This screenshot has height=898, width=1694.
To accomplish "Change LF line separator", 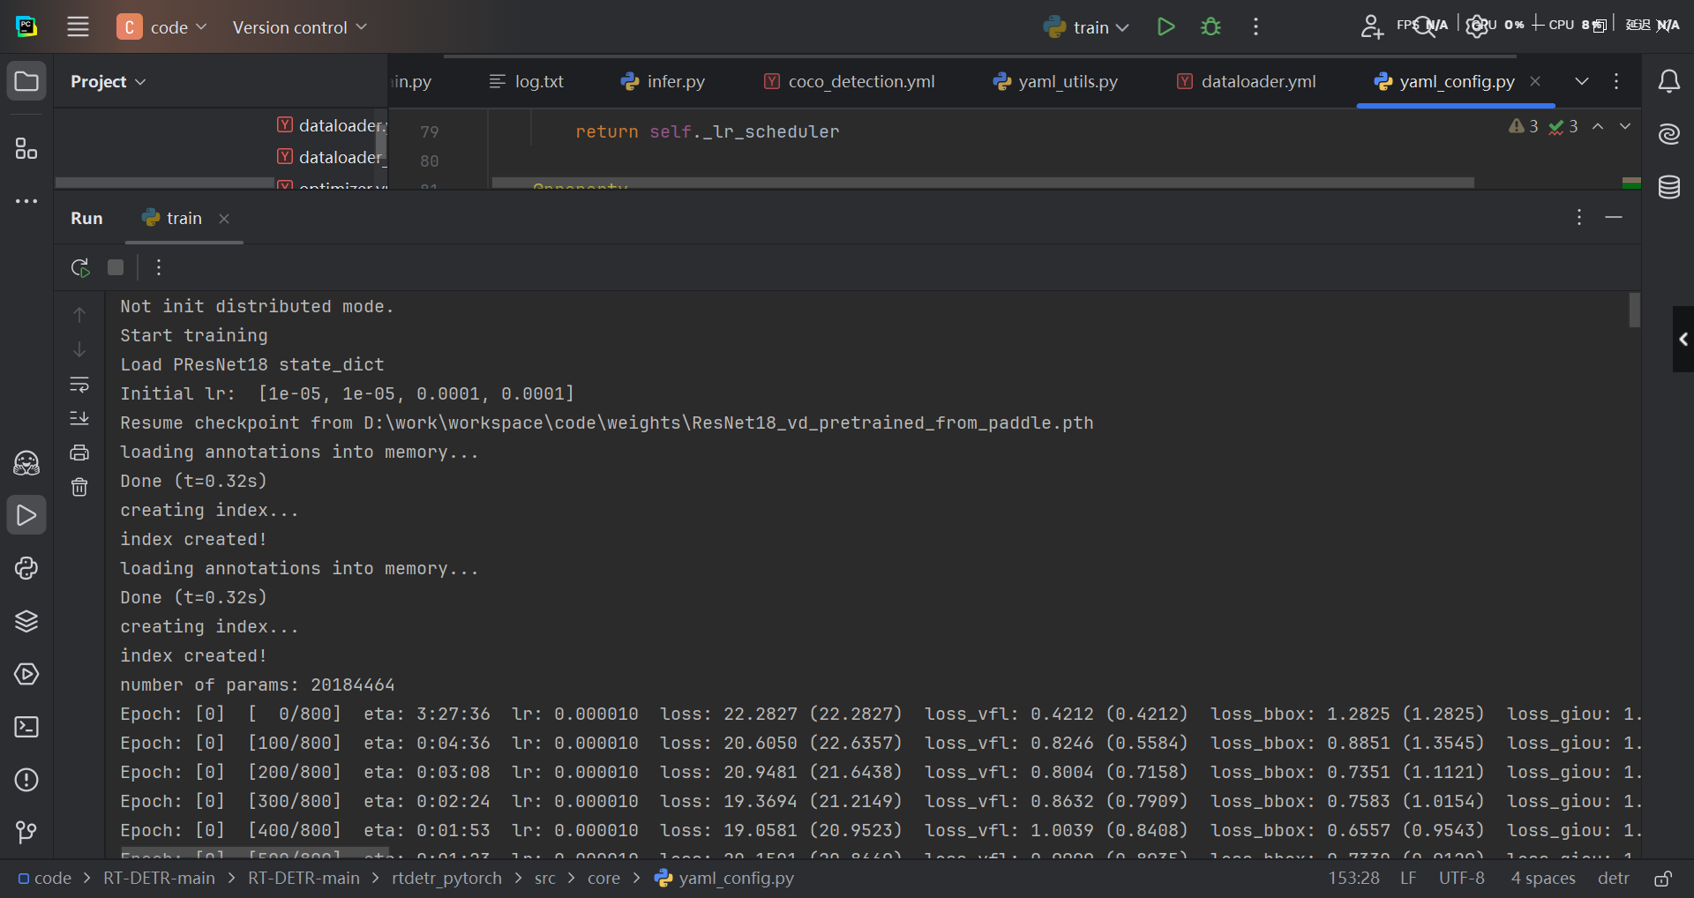I will pos(1408,879).
